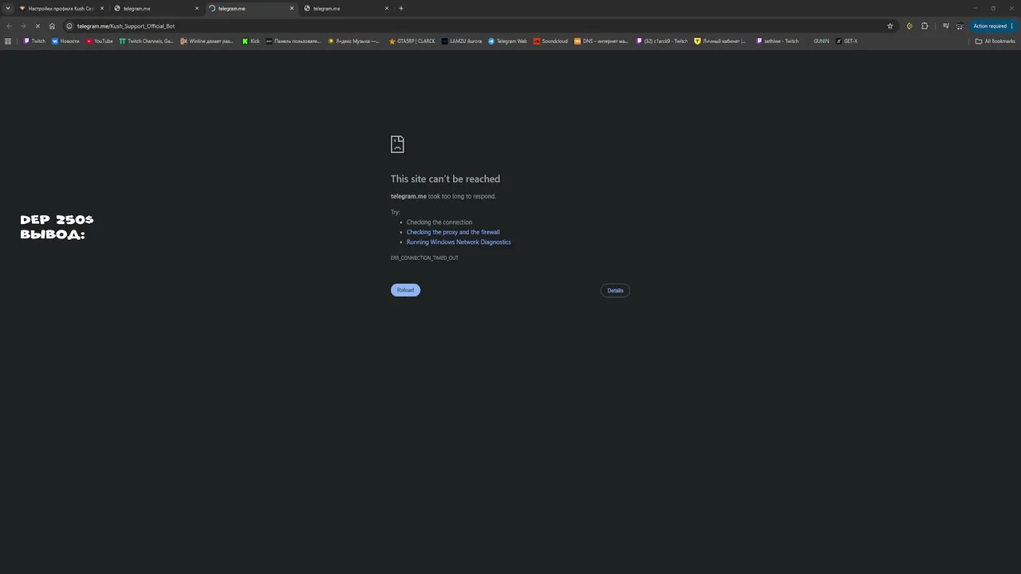Stop loading the page
This screenshot has width=1021, height=574.
(x=37, y=26)
